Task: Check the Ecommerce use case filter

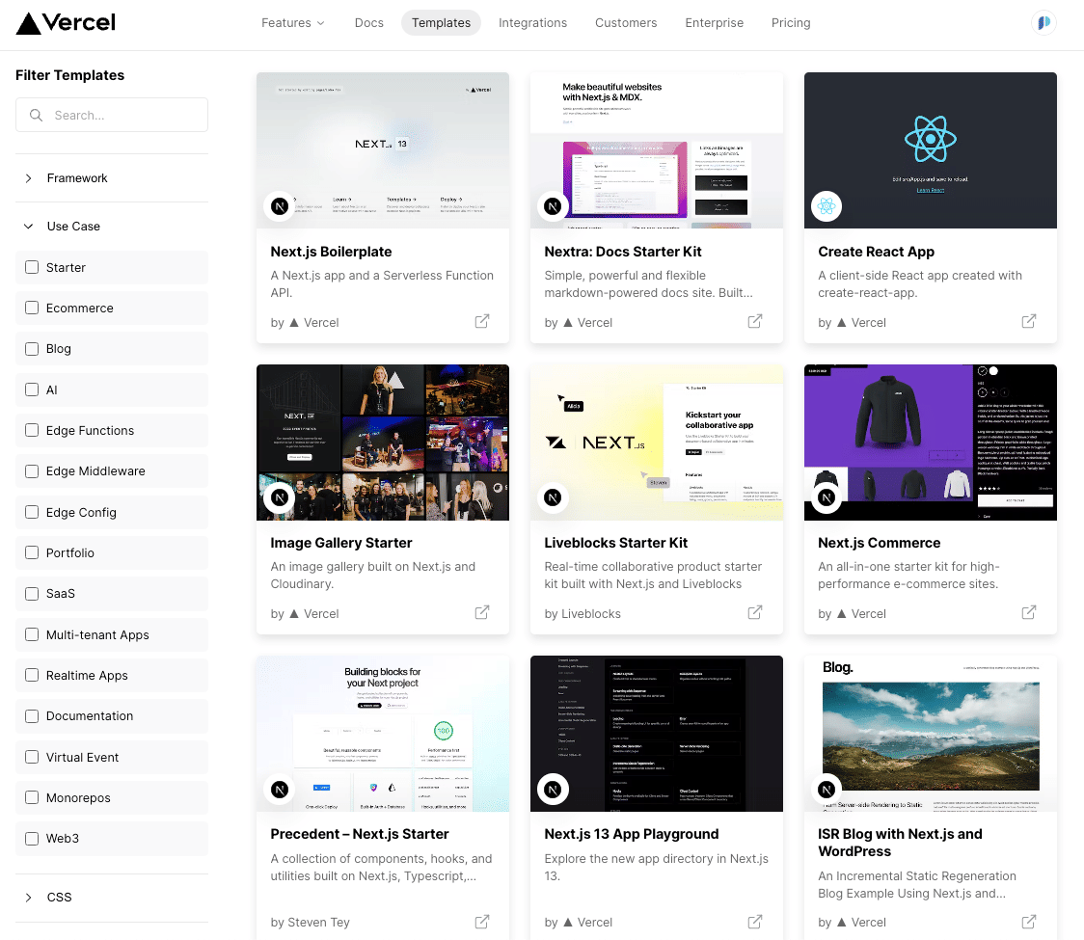Action: pyautogui.click(x=30, y=308)
